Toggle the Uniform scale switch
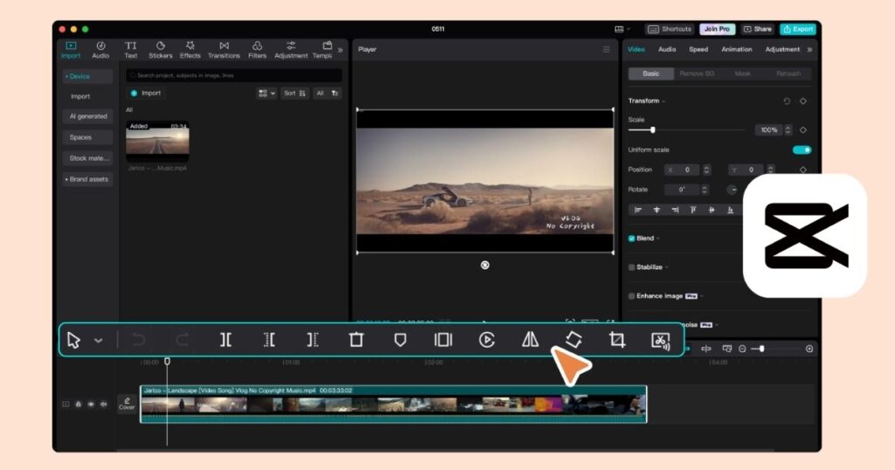The height and width of the screenshot is (470, 895). pyautogui.click(x=801, y=149)
